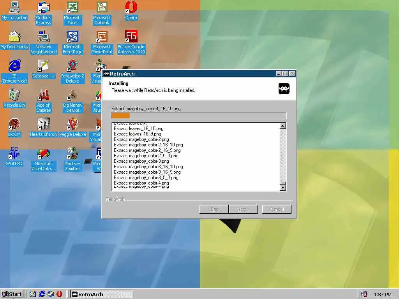
Task: Select the Microsoft Excel shortcut
Action: [x=72, y=13]
